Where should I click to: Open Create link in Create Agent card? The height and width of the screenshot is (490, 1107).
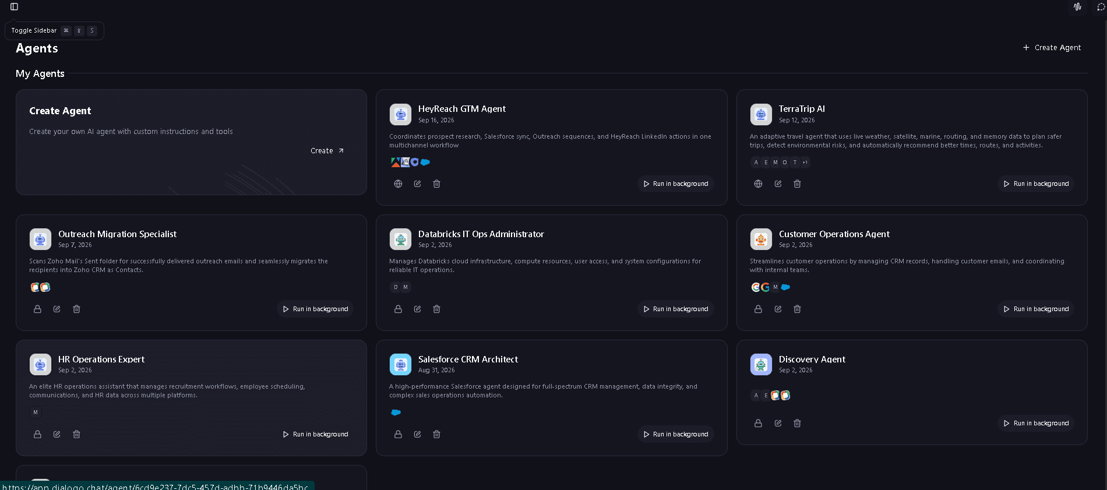(327, 151)
